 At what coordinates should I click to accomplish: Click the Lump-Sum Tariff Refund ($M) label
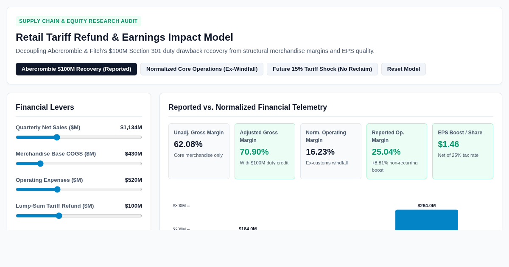point(55,206)
